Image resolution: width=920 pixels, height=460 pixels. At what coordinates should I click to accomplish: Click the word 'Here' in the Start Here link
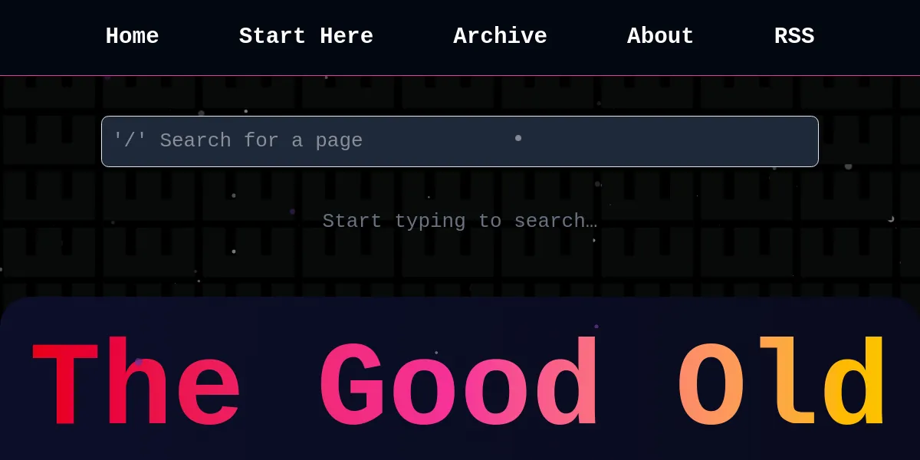click(347, 36)
